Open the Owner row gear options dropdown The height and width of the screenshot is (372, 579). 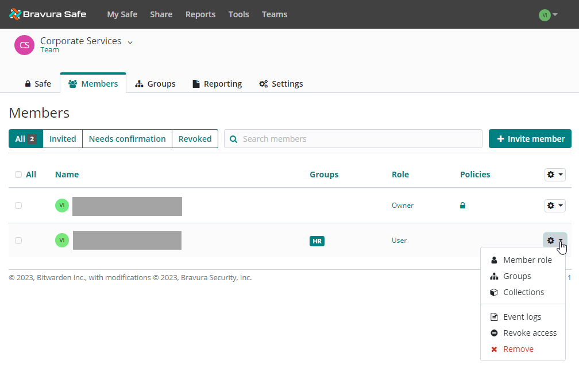(554, 206)
